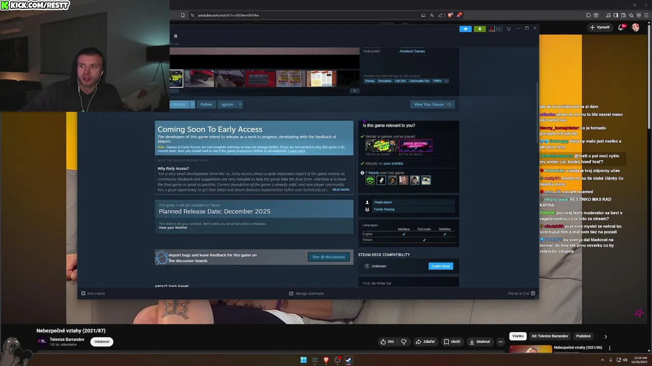
Task: Click View your Wishlist link
Action: point(173,228)
